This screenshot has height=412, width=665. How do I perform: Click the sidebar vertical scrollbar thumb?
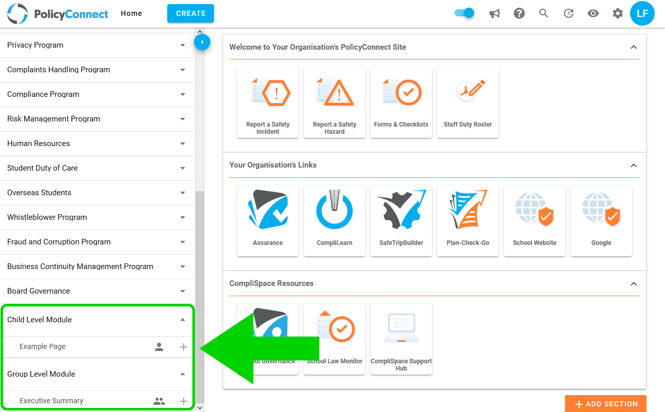(200, 296)
